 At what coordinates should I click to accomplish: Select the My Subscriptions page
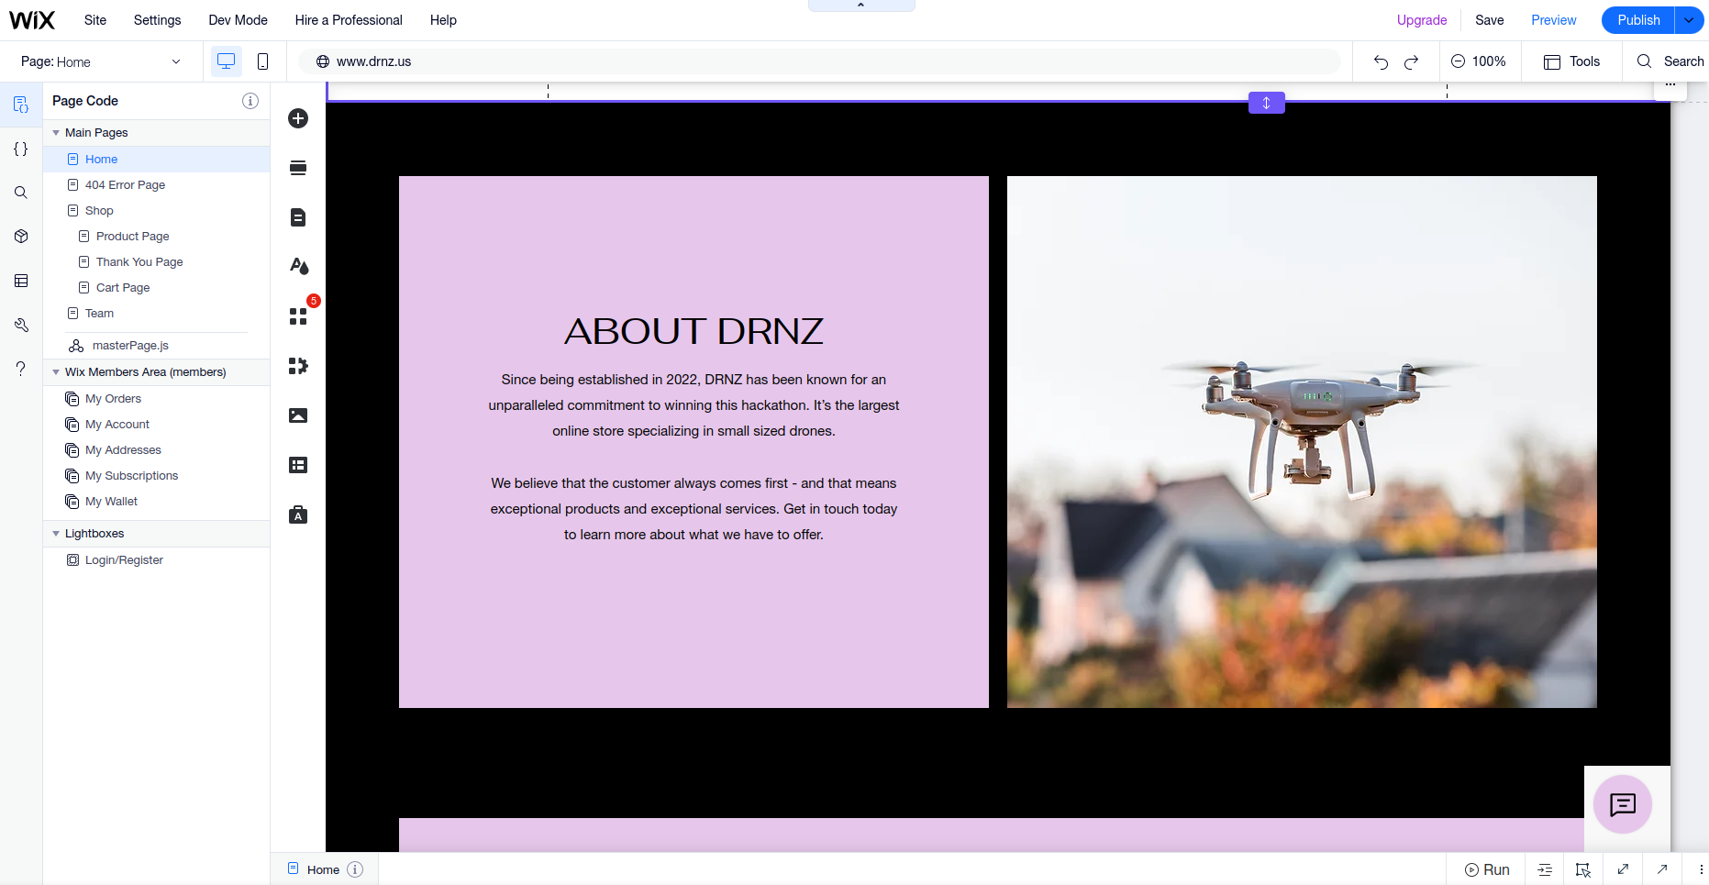(x=157, y=476)
